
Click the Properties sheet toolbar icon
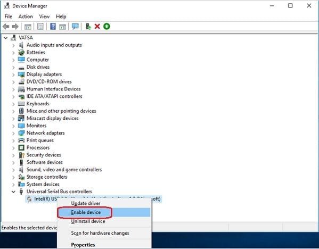coord(40,27)
